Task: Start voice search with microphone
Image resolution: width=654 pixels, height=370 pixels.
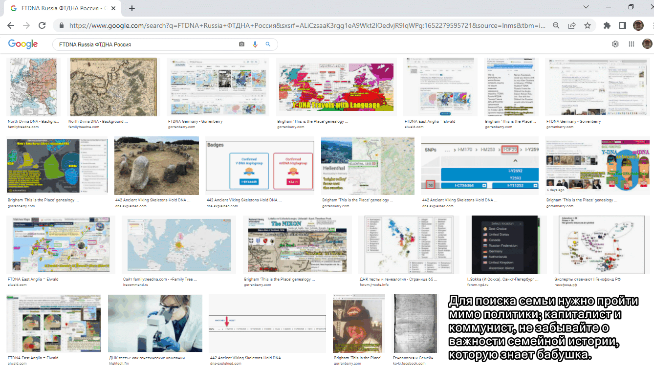Action: pyautogui.click(x=255, y=44)
